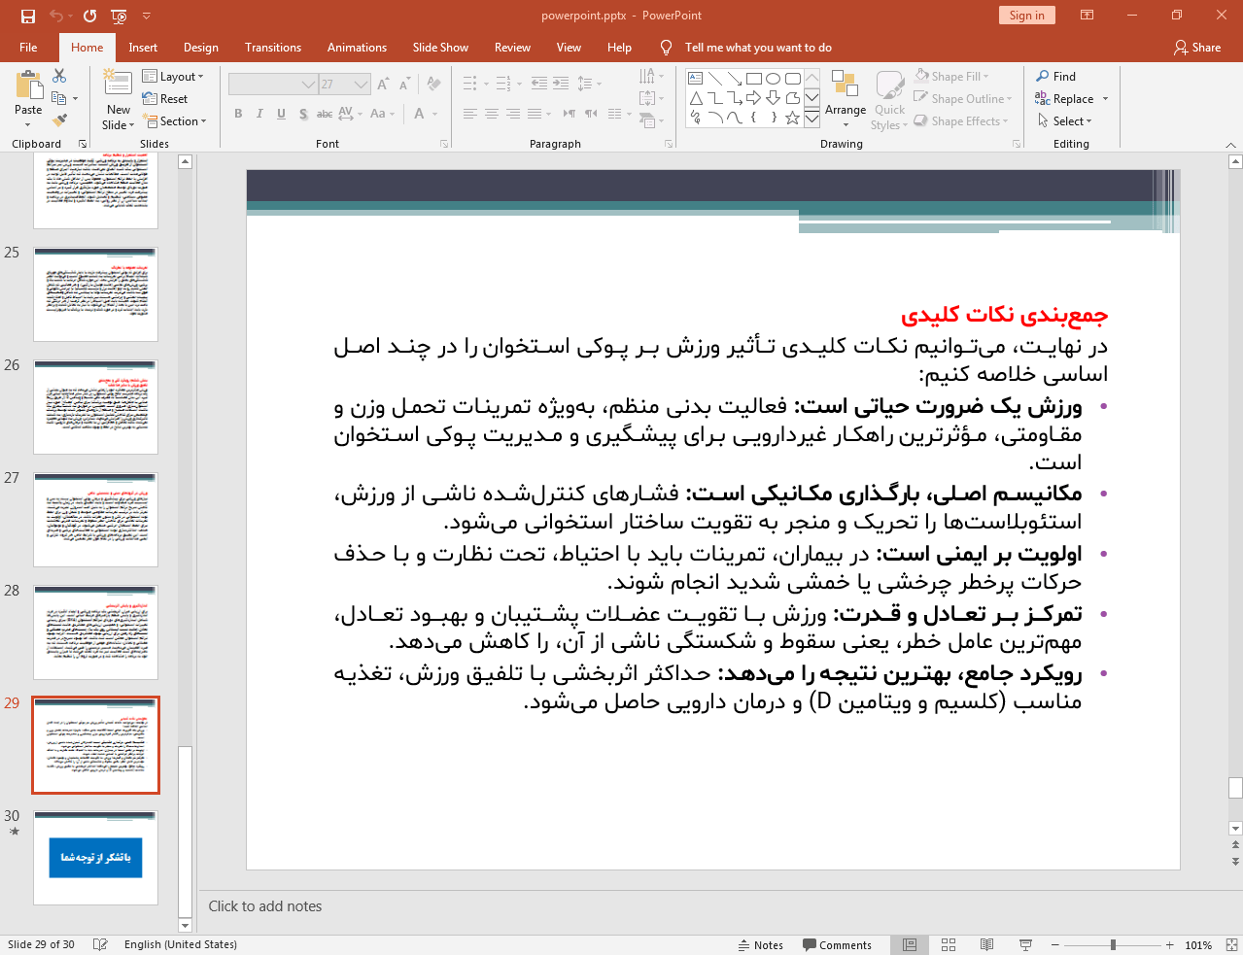Click the Format Painter icon
This screenshot has width=1243, height=955.
click(59, 120)
